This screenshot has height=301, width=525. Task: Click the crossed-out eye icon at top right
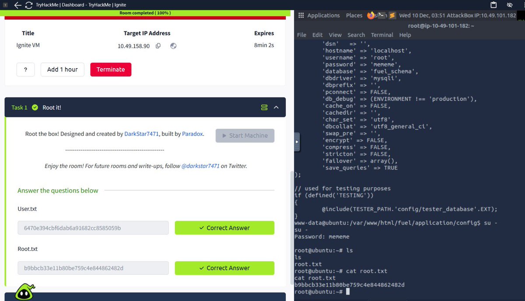[x=509, y=5]
